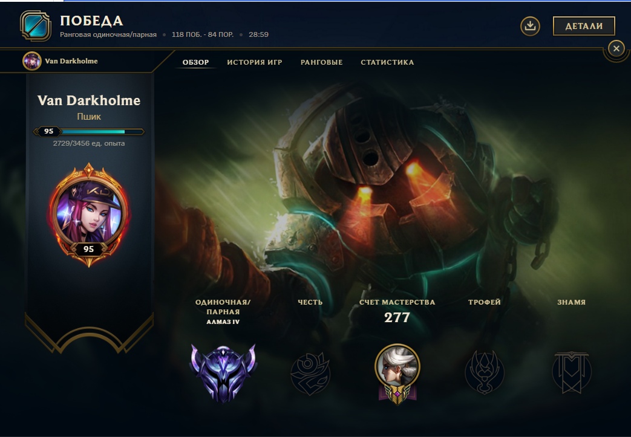631x437 pixels.
Task: Close the profile overlay with X
Action: (616, 48)
